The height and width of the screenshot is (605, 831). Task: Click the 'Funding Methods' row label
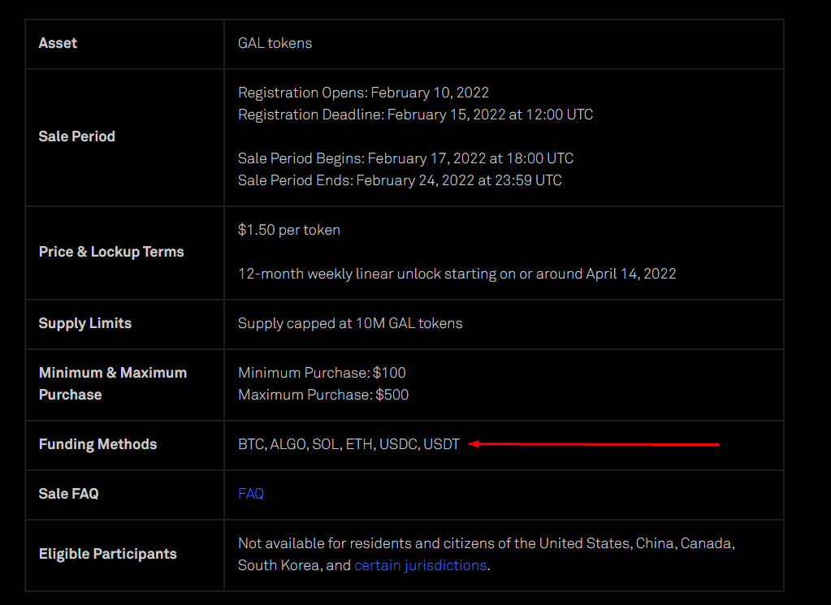tap(97, 444)
